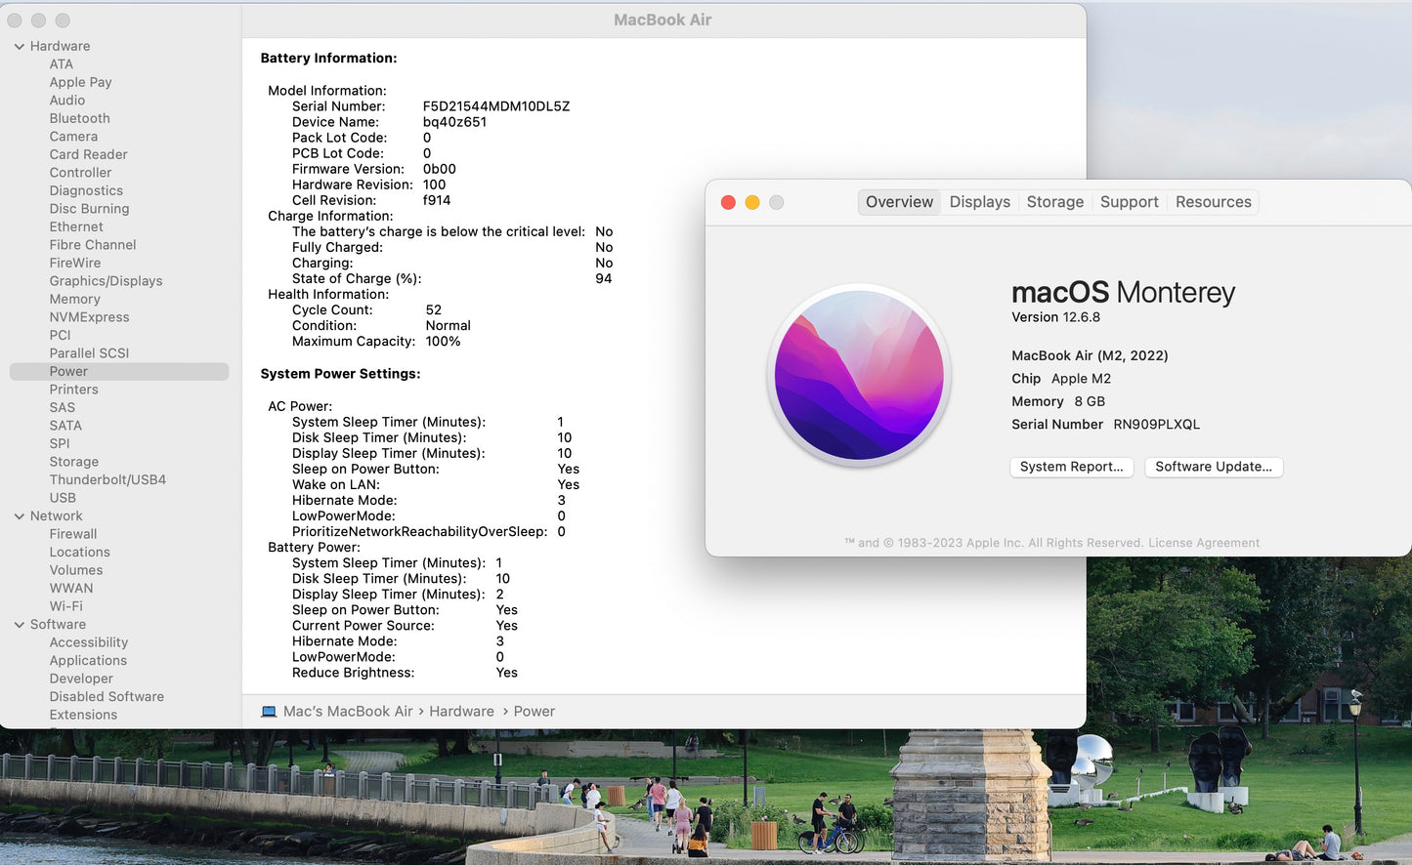Select the hardware Storage item in sidebar
This screenshot has width=1412, height=865.
pyautogui.click(x=74, y=462)
